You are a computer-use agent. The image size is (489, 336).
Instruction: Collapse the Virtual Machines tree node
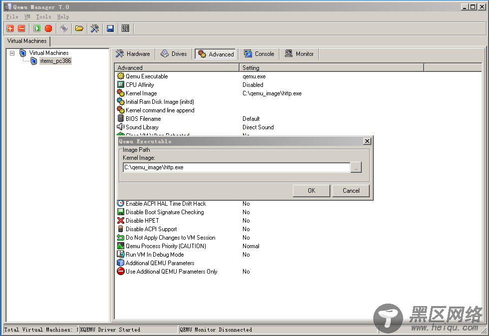[x=12, y=53]
